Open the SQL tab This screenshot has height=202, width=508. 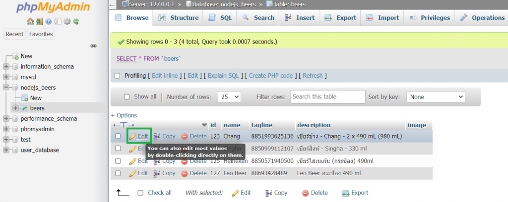click(220, 18)
